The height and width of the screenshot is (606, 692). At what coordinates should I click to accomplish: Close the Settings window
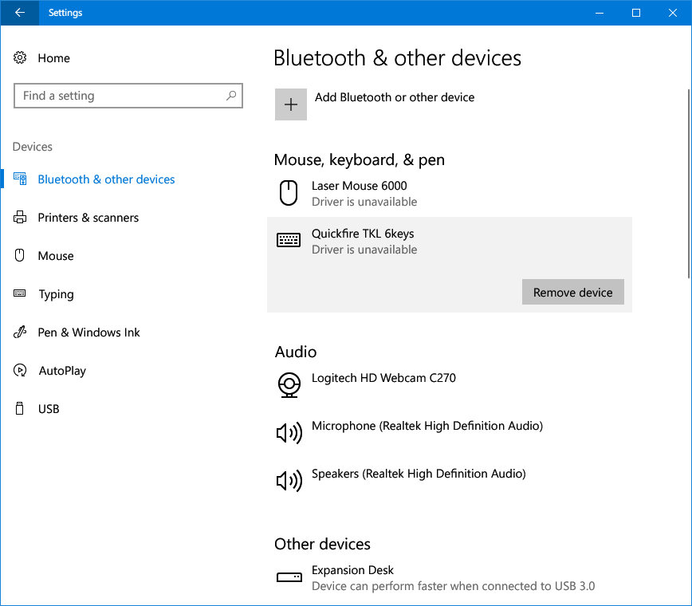point(673,13)
